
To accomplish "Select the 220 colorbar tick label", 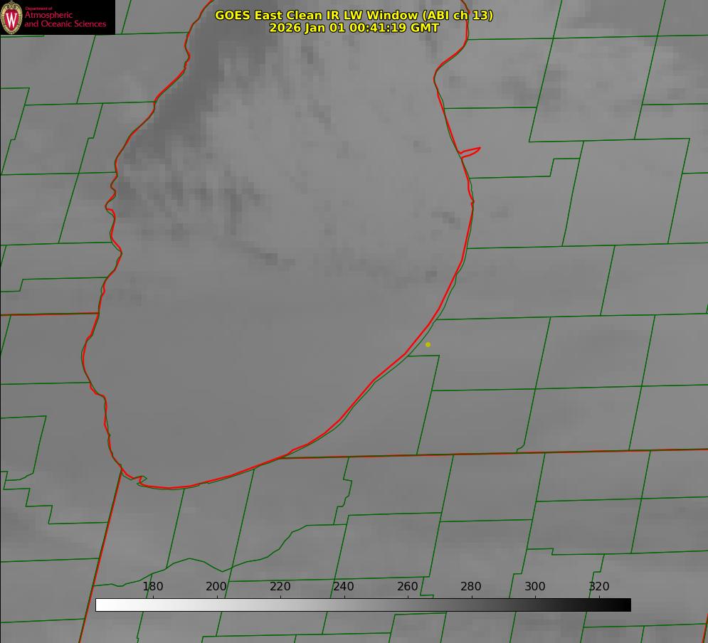I will 280,587.
